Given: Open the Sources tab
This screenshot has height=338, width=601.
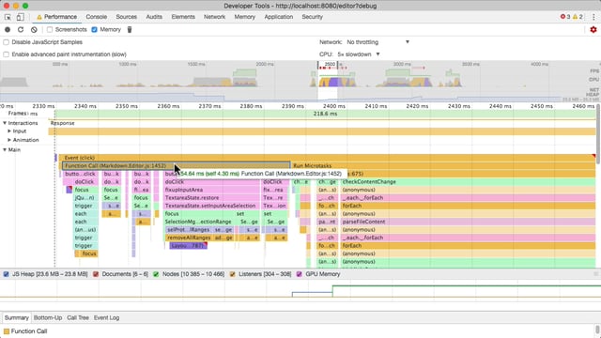Looking at the screenshot, I should coord(126,17).
